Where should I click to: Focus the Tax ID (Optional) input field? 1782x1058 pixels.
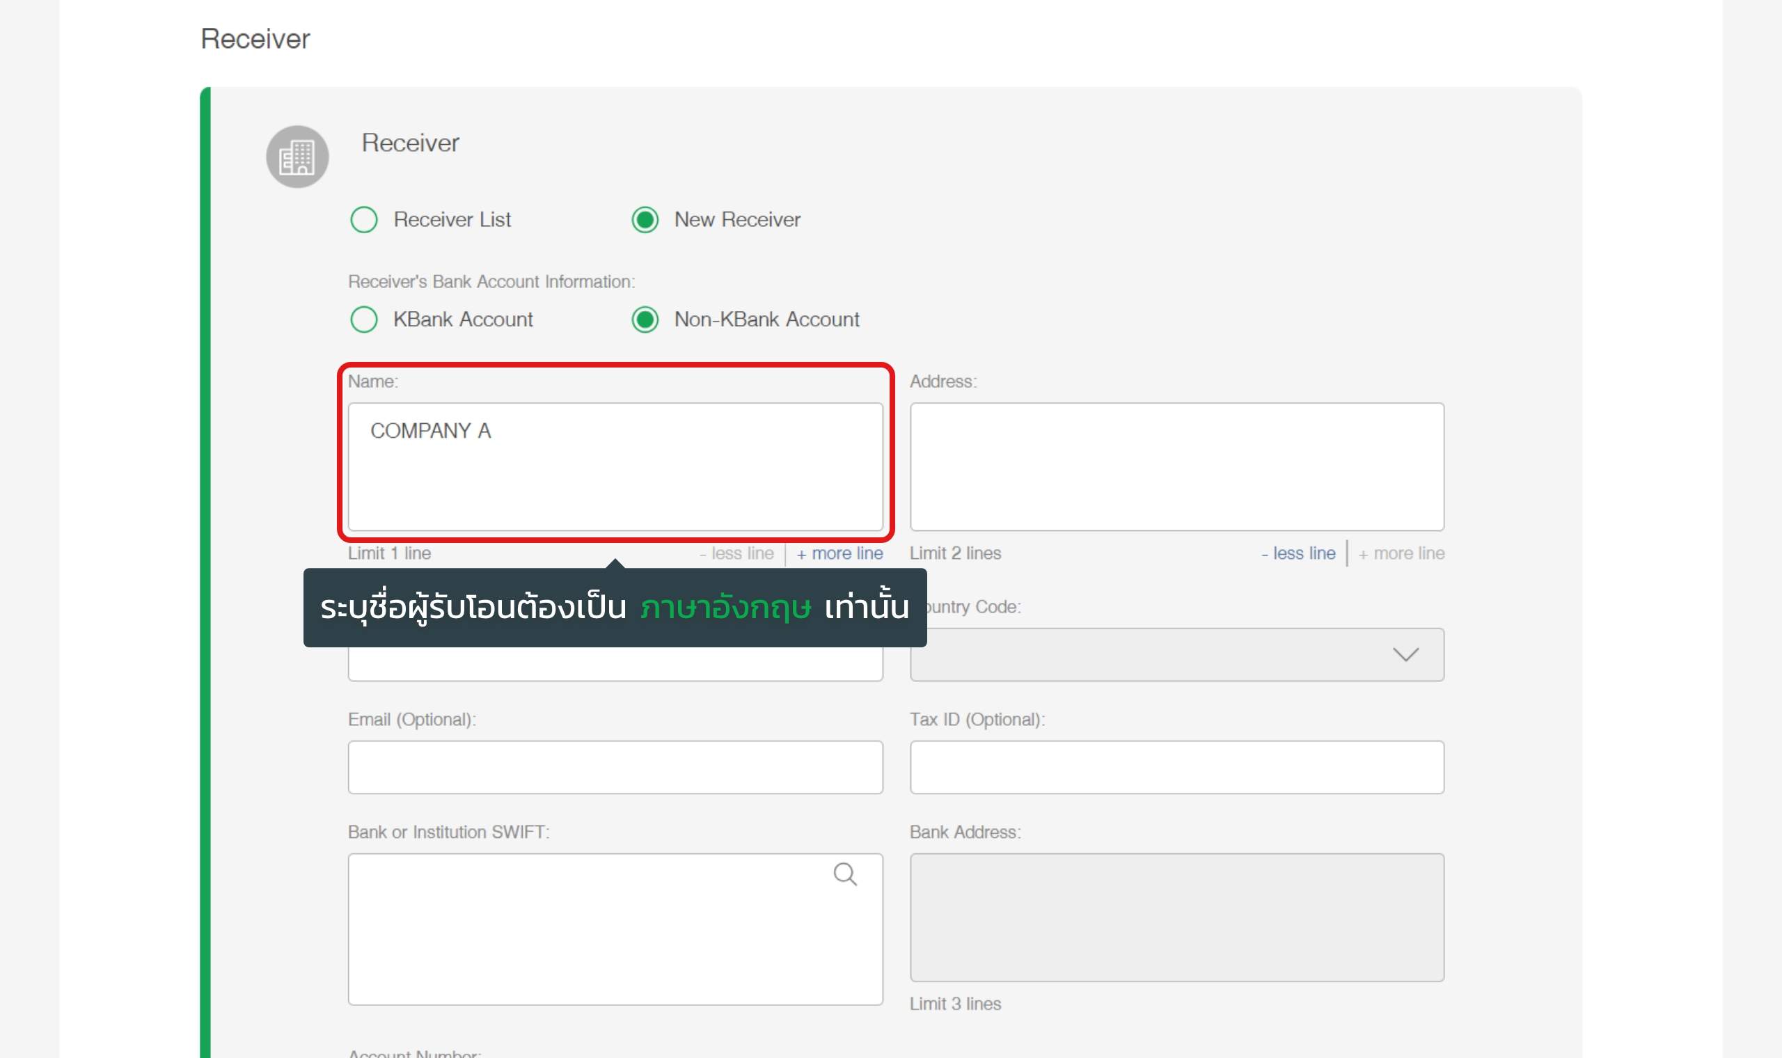coord(1176,767)
